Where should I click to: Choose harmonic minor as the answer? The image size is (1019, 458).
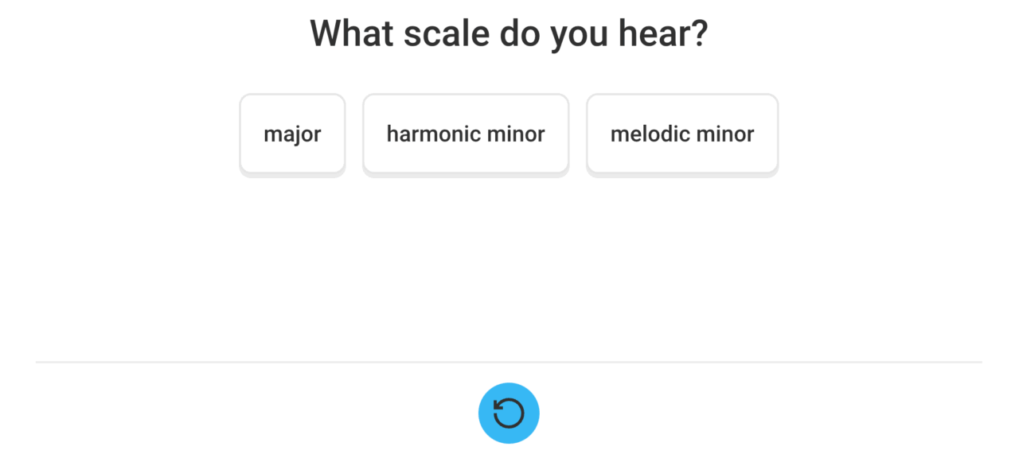click(466, 134)
